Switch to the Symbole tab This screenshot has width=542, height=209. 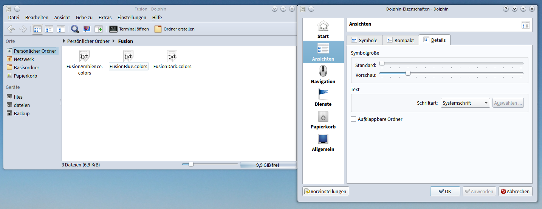point(364,40)
